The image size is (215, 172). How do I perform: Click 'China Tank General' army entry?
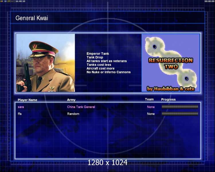(x=81, y=107)
